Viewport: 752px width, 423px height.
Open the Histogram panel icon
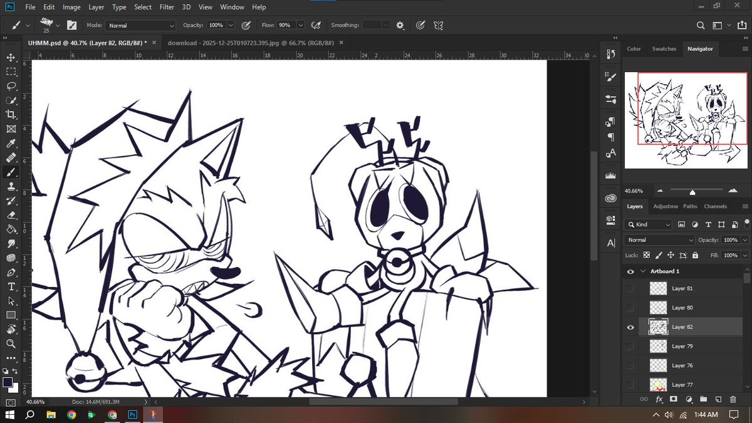(x=610, y=176)
